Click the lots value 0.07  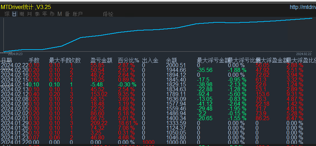click(34, 137)
